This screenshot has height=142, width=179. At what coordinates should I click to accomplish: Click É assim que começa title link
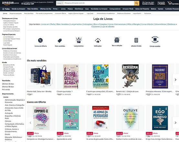(x=100, y=92)
